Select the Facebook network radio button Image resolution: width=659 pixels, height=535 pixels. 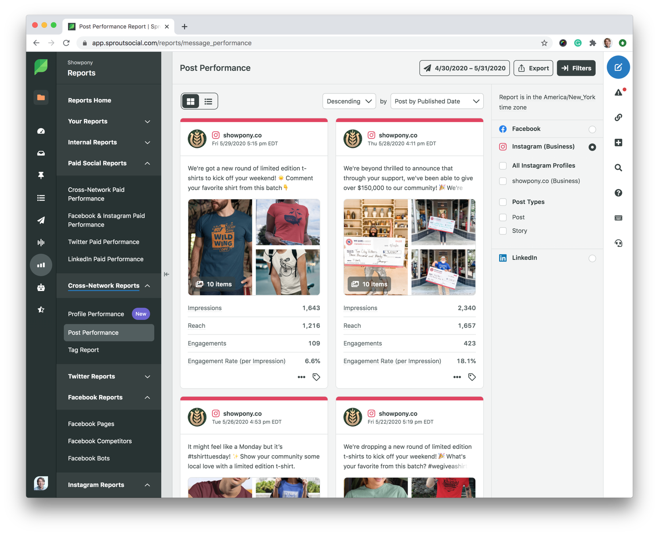pyautogui.click(x=592, y=129)
